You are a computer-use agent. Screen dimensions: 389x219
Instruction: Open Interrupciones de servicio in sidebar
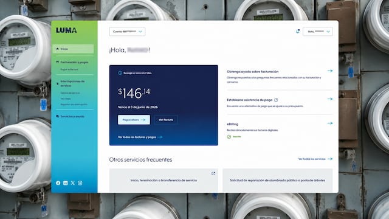pyautogui.click(x=72, y=83)
